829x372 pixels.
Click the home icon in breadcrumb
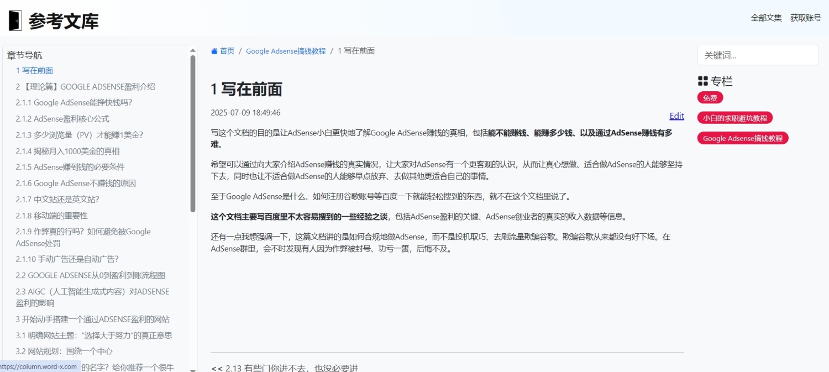[x=214, y=51]
